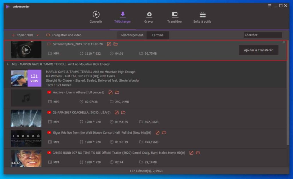Open the Boîte à outils section

pyautogui.click(x=202, y=17)
